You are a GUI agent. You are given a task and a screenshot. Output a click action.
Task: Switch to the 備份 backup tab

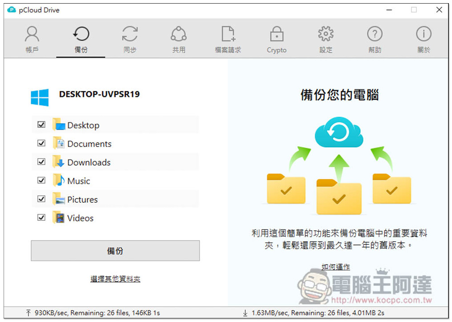coord(81,39)
